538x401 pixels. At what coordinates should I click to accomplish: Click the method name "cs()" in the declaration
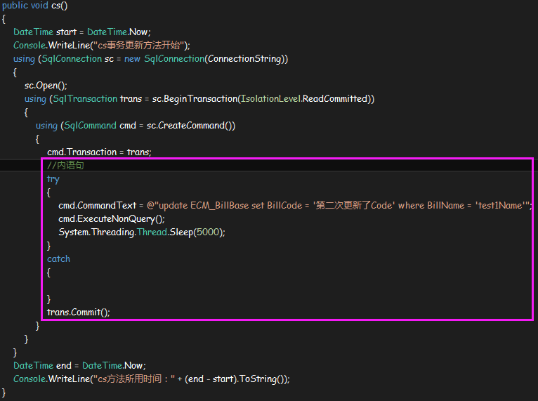[x=60, y=6]
